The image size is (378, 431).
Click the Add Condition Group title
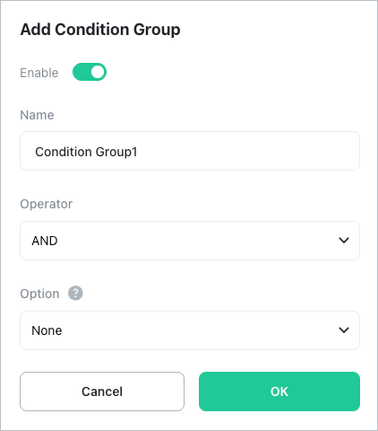tap(100, 30)
